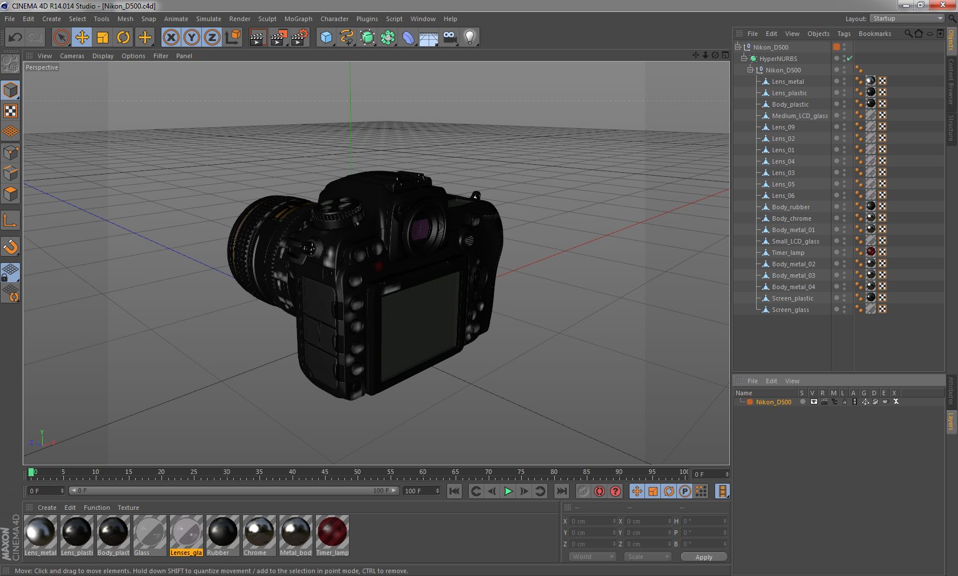The height and width of the screenshot is (576, 958).
Task: Collapse the nested Nikon_D500 group
Action: coord(750,70)
